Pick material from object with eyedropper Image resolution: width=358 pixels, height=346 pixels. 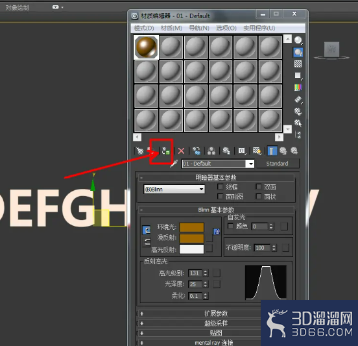[174, 164]
